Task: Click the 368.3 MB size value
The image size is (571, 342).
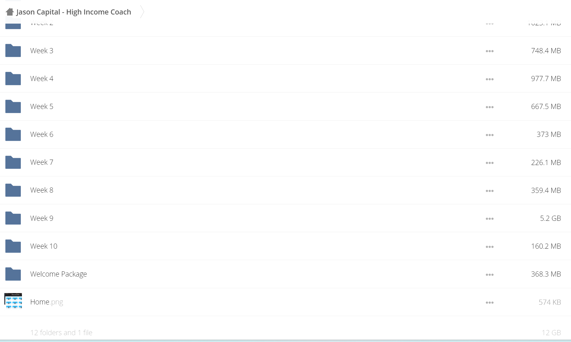Action: point(546,274)
